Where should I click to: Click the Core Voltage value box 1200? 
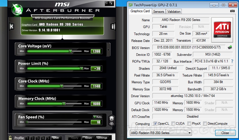pyautogui.click(x=96, y=51)
